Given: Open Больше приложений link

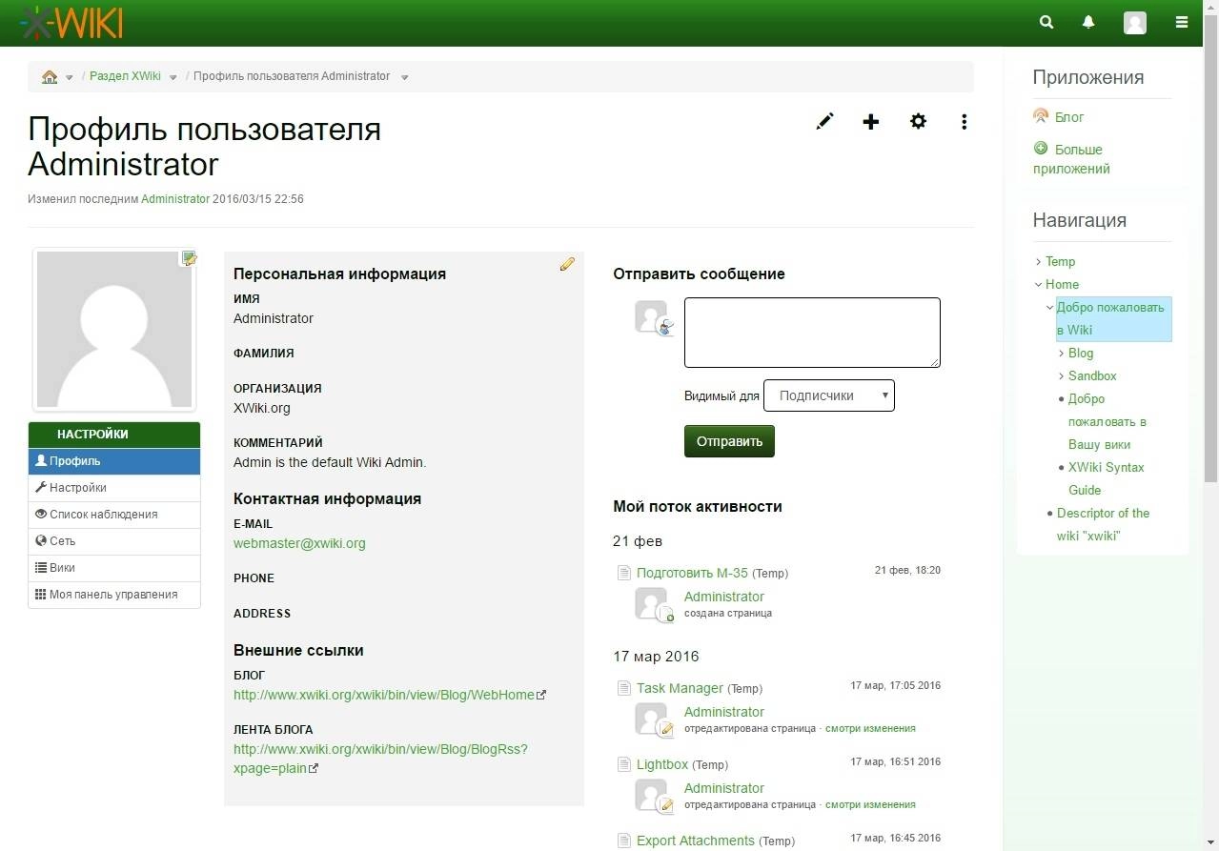Looking at the screenshot, I should pos(1071,159).
